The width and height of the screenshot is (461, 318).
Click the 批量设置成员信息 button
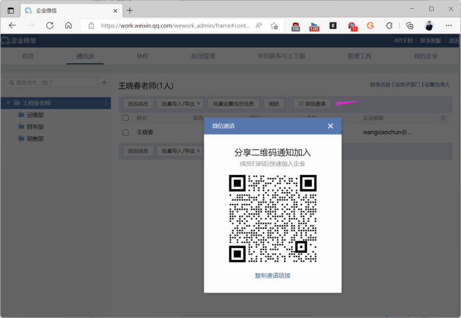(234, 104)
